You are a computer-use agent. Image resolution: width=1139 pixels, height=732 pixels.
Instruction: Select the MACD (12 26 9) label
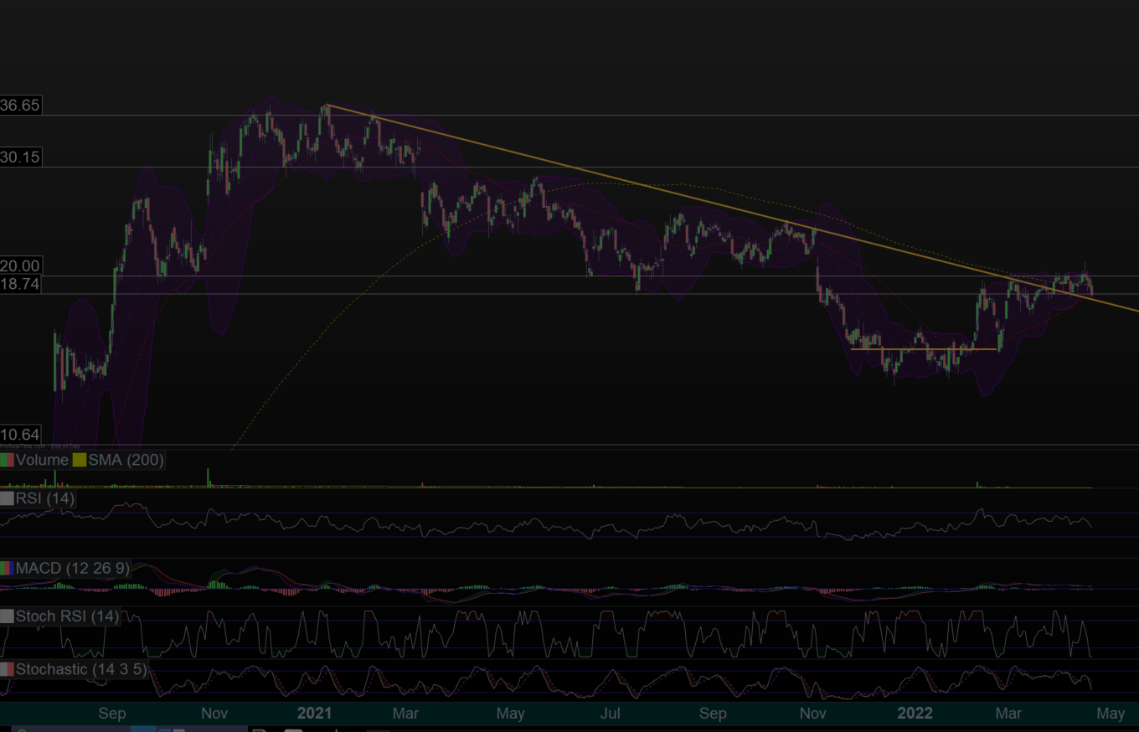point(72,569)
